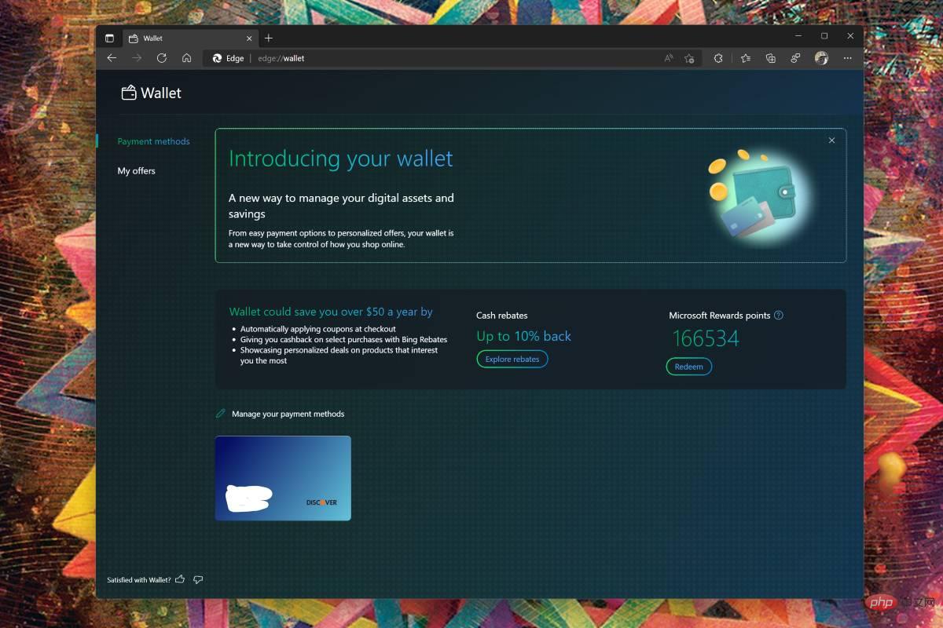Click the Read aloud icon

669,58
